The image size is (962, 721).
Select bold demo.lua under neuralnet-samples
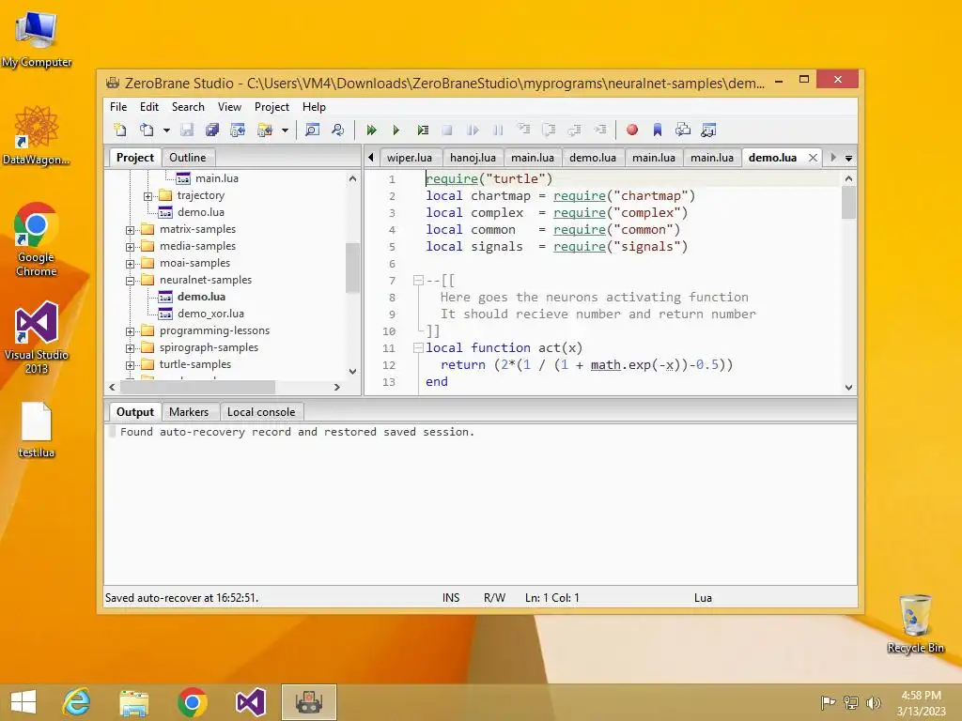201,297
